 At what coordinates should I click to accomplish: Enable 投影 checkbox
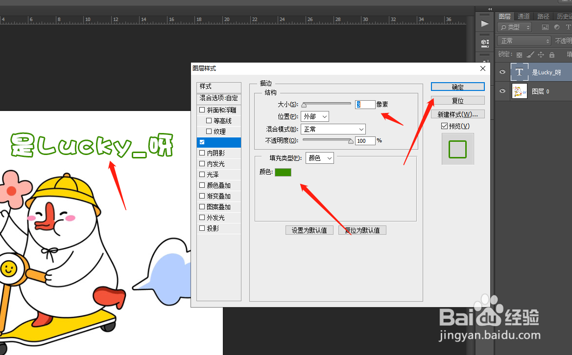coord(202,228)
